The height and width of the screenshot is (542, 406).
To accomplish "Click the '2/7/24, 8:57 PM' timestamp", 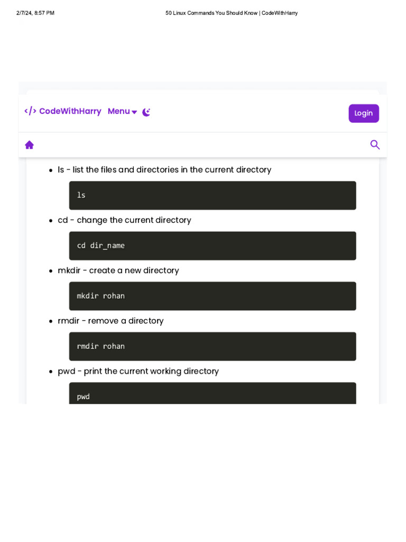I will 35,13.
